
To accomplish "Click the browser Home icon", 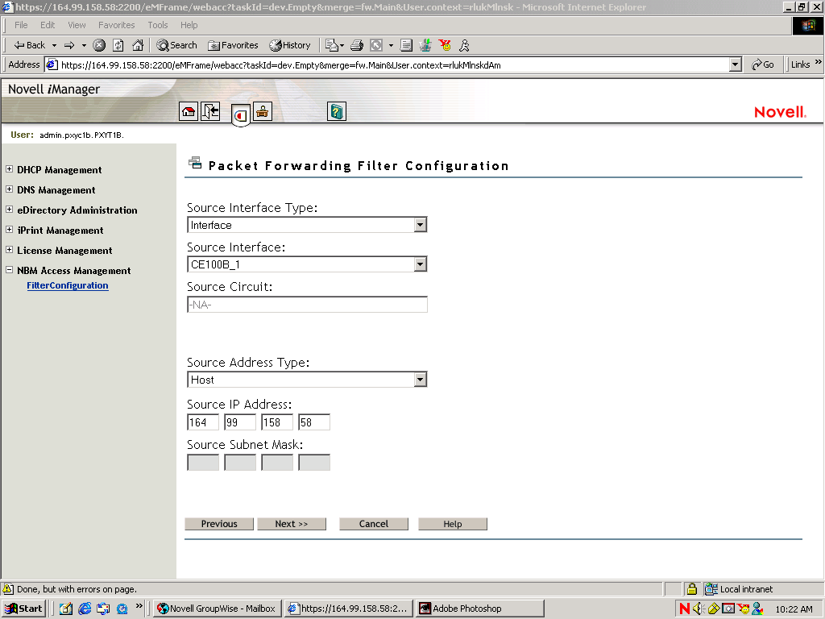I will (x=138, y=45).
